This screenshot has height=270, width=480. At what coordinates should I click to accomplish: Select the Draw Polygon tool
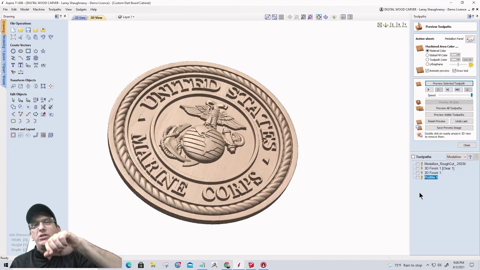(36, 51)
